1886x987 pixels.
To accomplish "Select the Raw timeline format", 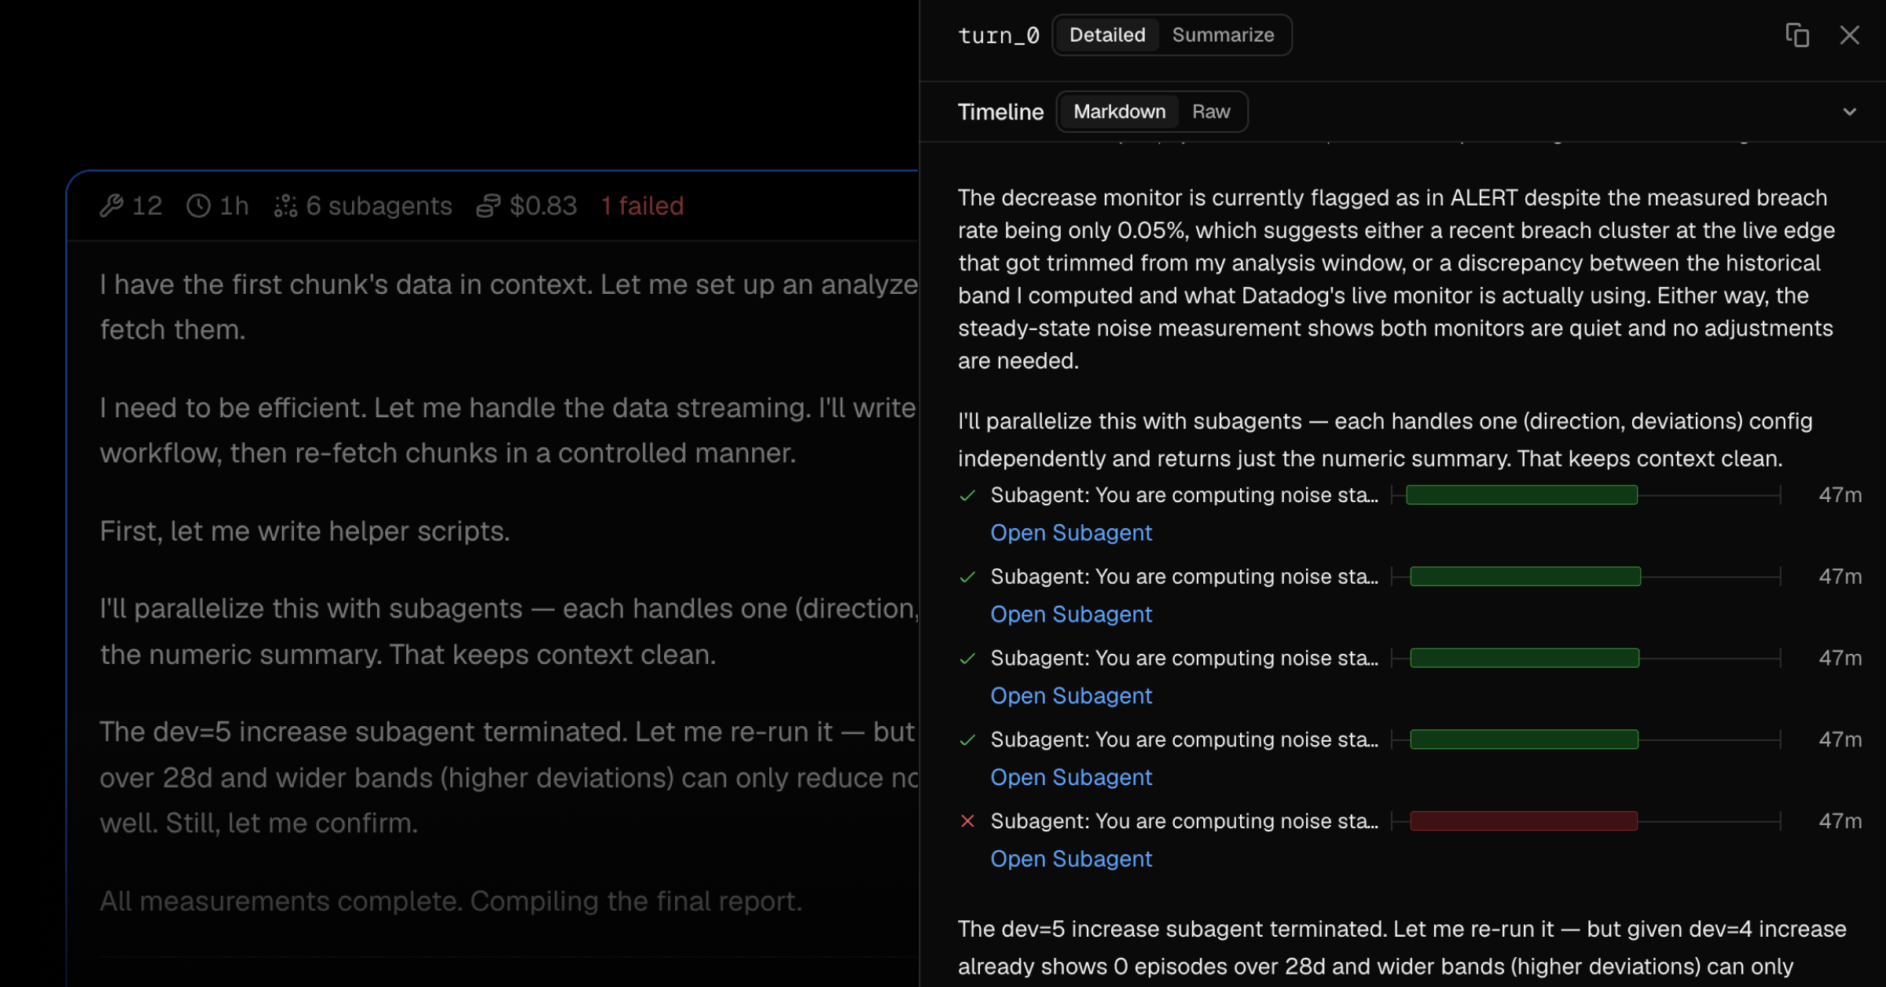I will [x=1210, y=112].
